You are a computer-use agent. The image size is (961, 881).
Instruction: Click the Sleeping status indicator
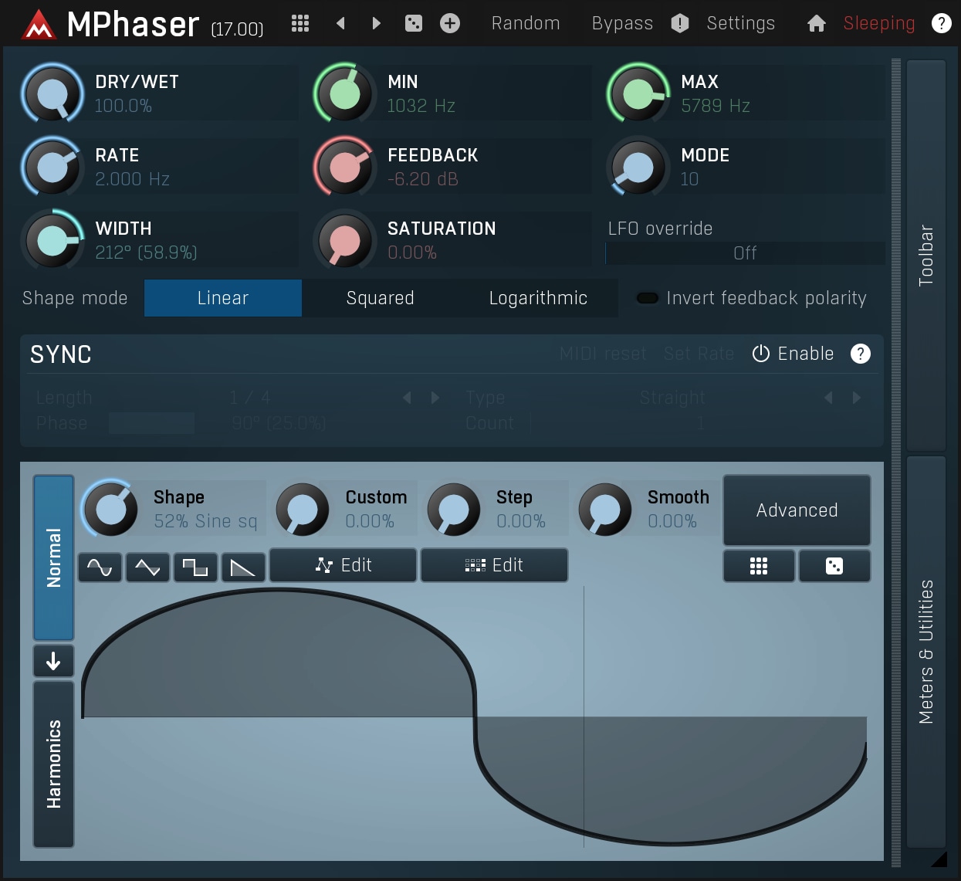coord(878,23)
